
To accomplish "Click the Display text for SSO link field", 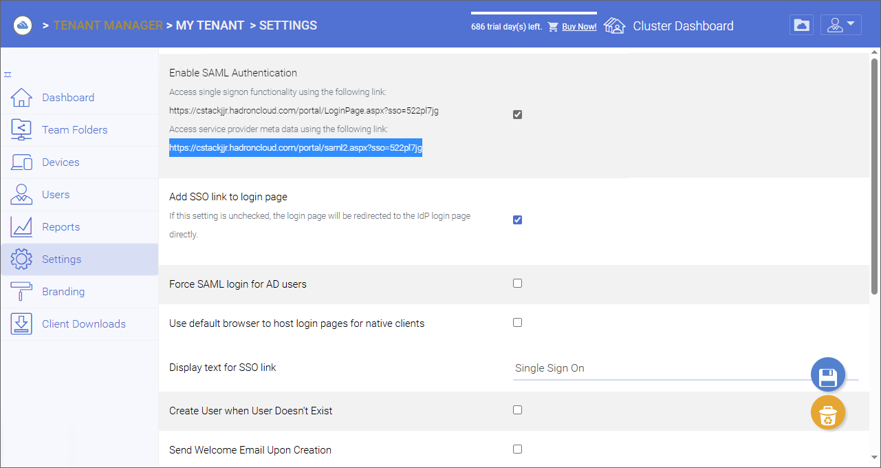I will [x=686, y=368].
